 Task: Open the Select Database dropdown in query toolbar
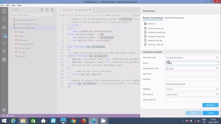tap(118, 15)
